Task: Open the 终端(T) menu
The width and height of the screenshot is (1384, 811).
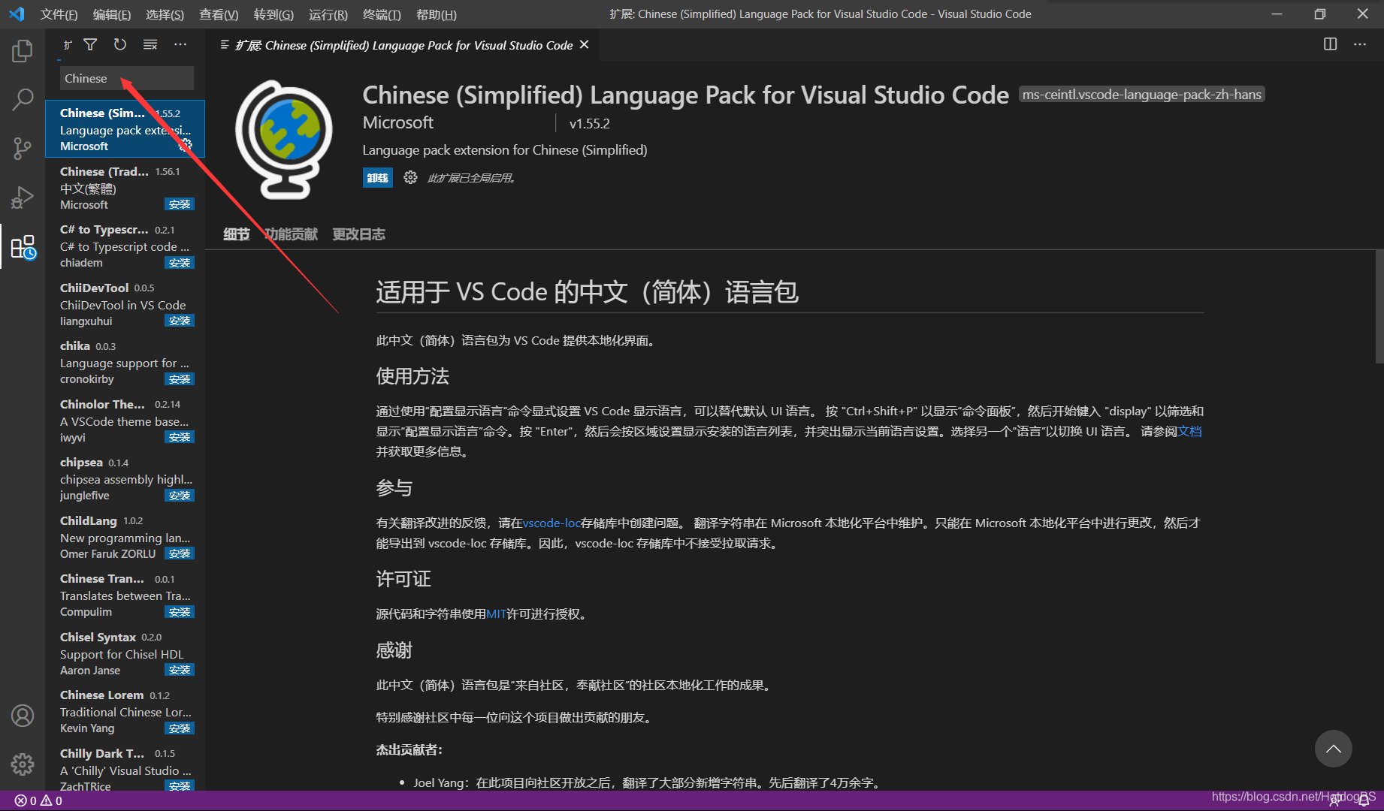Action: [382, 14]
